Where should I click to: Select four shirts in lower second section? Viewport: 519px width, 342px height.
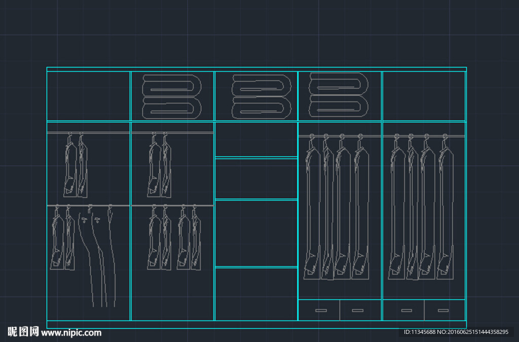[173, 238]
